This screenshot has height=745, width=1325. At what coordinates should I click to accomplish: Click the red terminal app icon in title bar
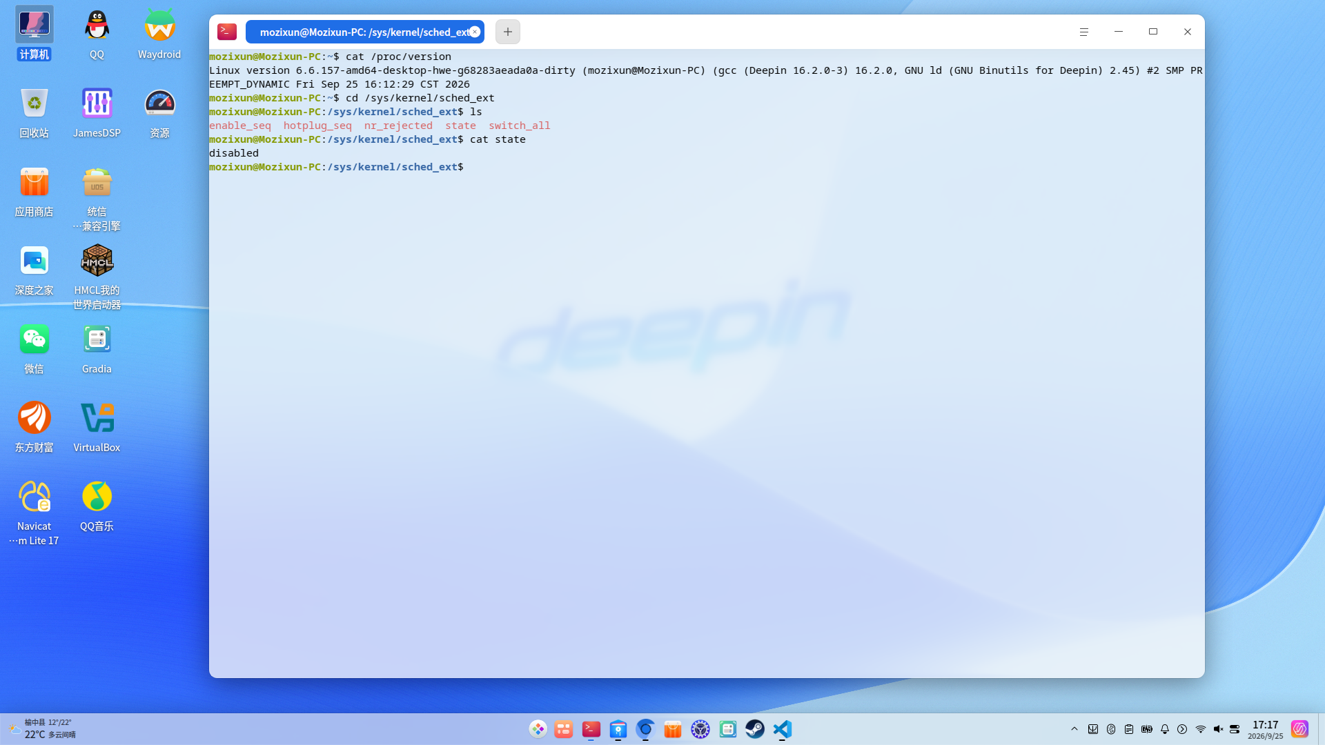coord(226,32)
